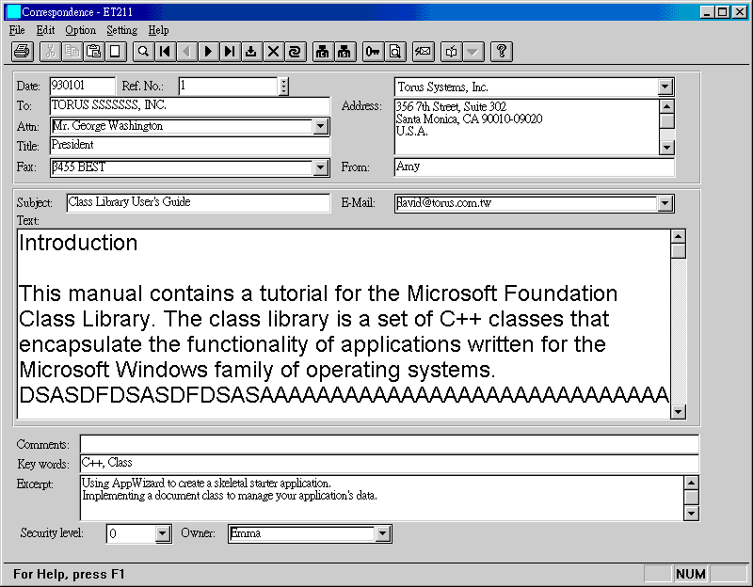
Task: Open the Attn name dropdown
Action: pos(320,126)
